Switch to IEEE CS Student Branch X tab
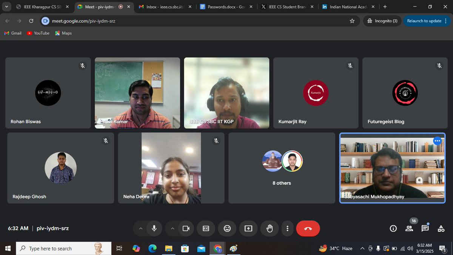The height and width of the screenshot is (255, 453). (x=288, y=7)
